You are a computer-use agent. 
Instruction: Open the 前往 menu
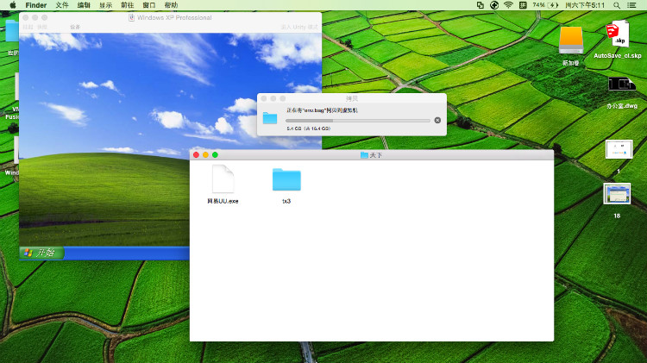127,5
